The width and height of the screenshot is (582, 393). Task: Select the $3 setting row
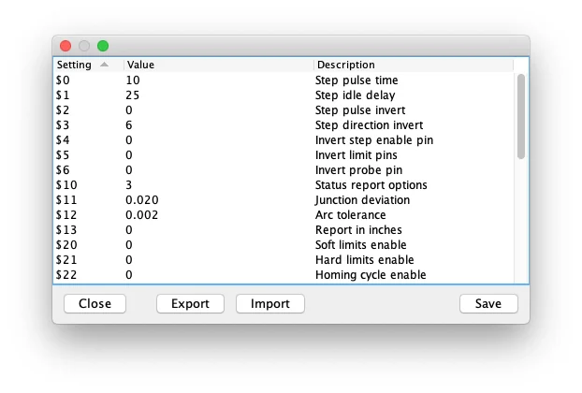click(284, 125)
